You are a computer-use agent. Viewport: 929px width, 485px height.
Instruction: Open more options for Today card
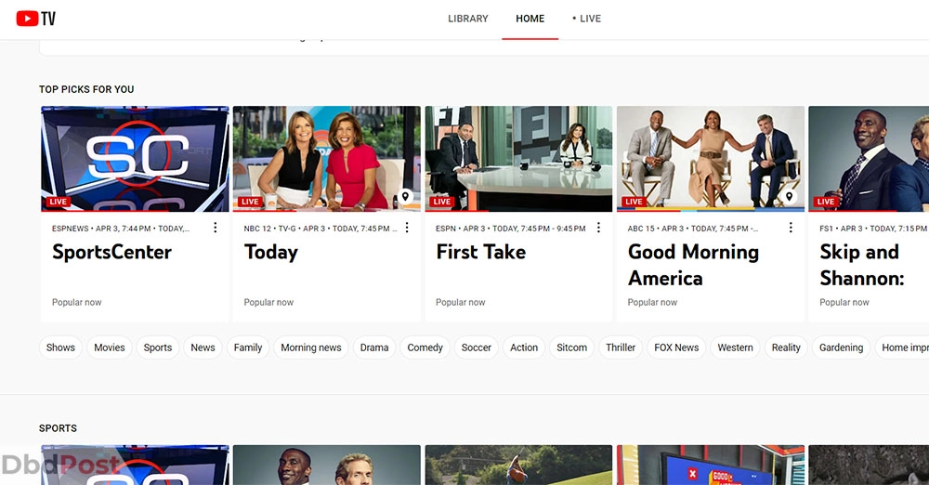tap(407, 228)
